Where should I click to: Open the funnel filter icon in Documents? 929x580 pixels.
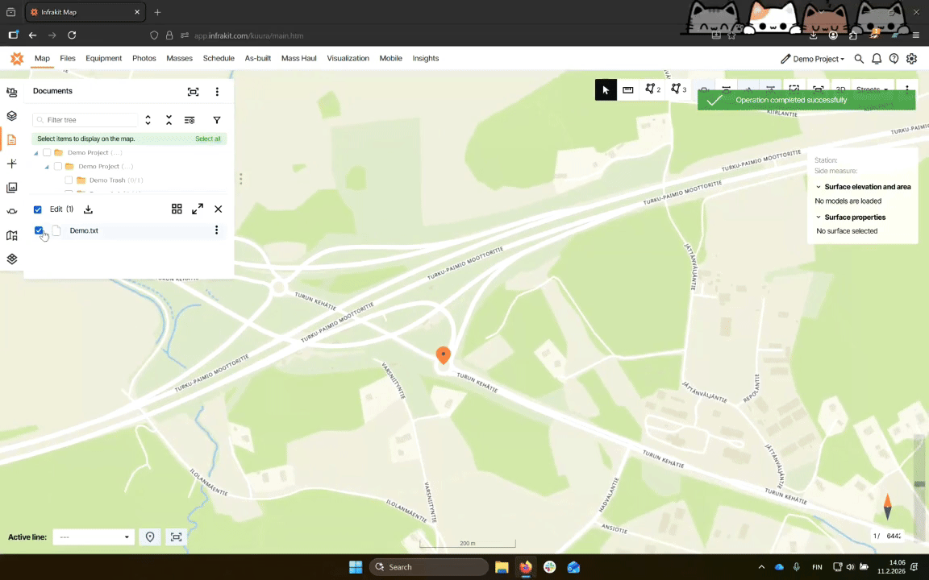click(x=217, y=120)
